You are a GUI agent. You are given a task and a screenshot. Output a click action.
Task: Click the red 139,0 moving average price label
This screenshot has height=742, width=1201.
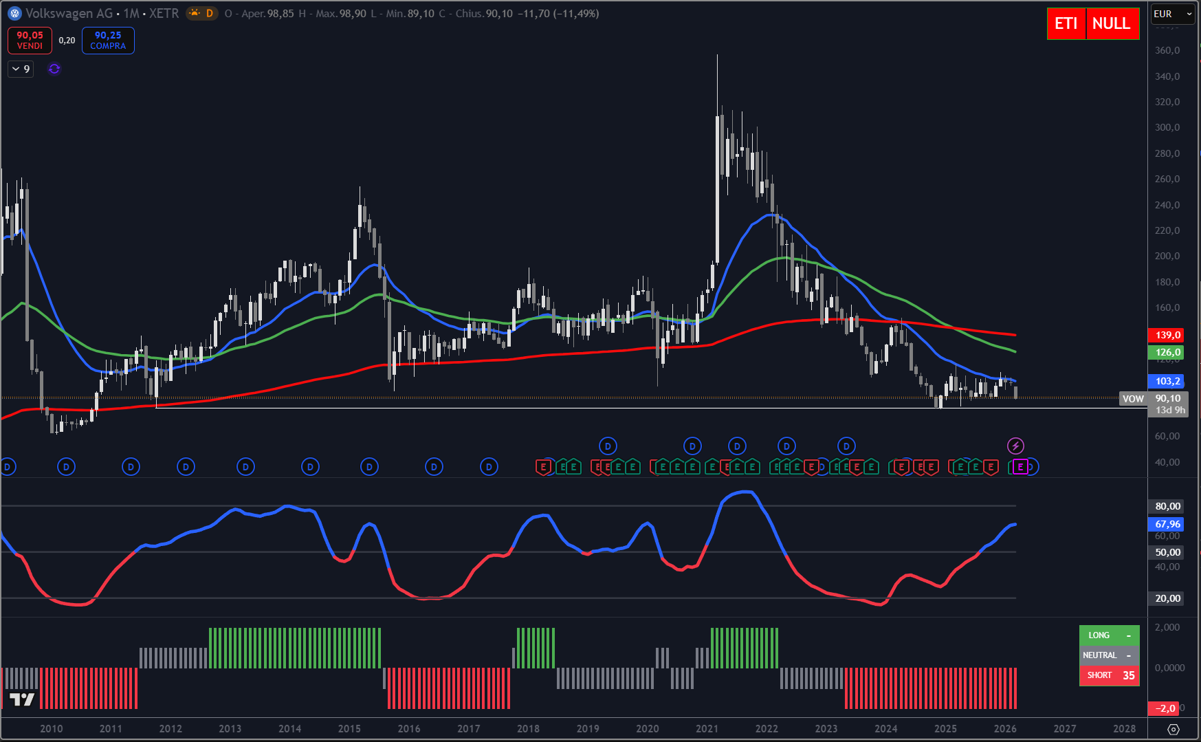pos(1167,336)
